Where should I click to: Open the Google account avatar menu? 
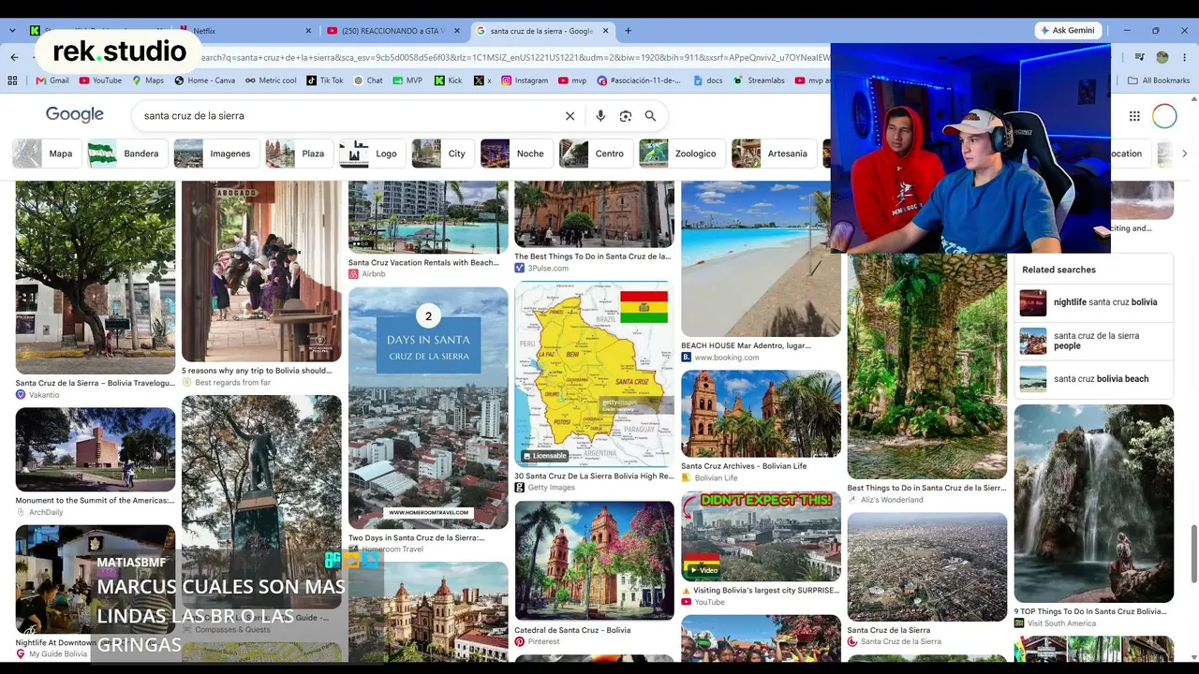(1164, 116)
